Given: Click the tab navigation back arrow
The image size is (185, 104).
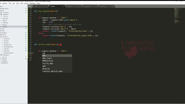Looking at the screenshot, I should (x=29, y=6).
